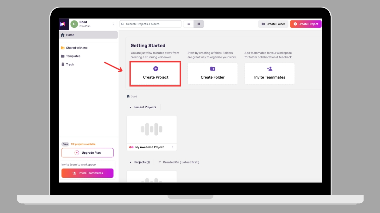380x213 pixels.
Task: Click the Upgrade Plan button
Action: coord(87,153)
